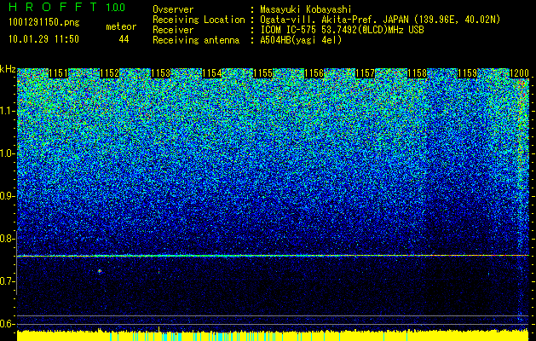The width and height of the screenshot is (536, 341).
Task: Click the 1154 time marker
Action: pyautogui.click(x=212, y=73)
